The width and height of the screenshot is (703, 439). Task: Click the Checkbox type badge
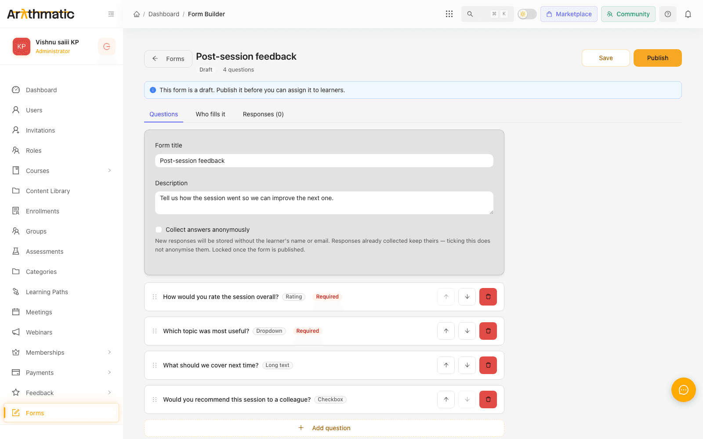click(x=330, y=399)
